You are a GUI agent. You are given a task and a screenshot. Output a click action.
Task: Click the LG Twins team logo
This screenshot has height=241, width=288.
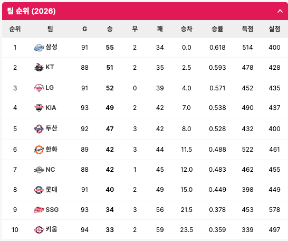click(x=39, y=88)
